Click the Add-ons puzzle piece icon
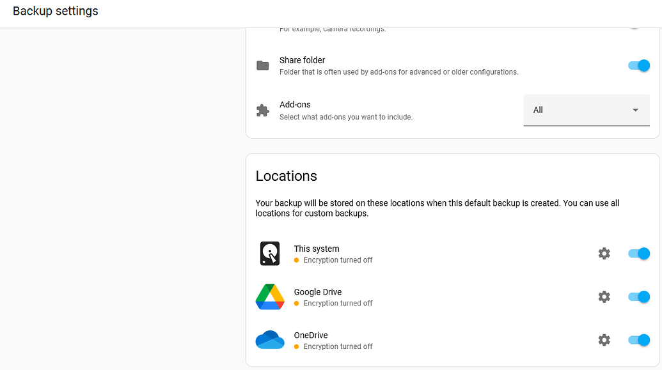 click(x=262, y=110)
